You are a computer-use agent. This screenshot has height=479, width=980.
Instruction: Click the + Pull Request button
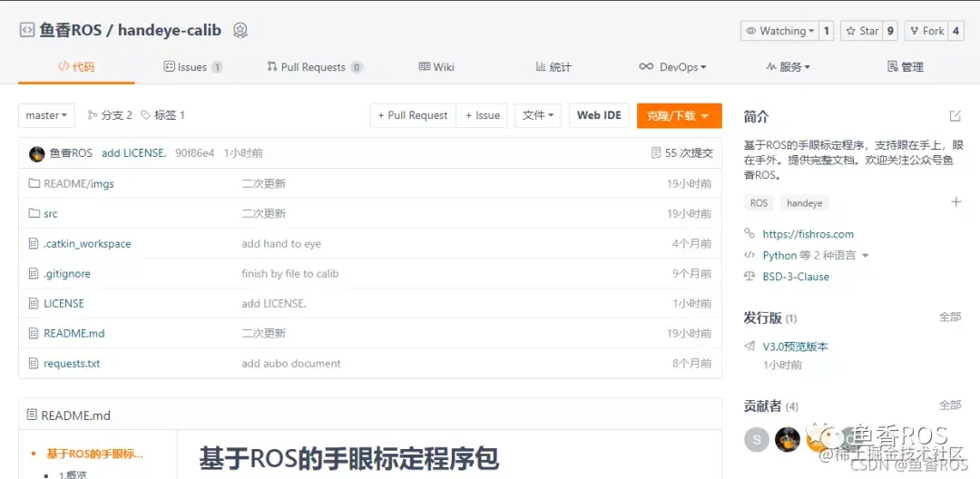(413, 115)
